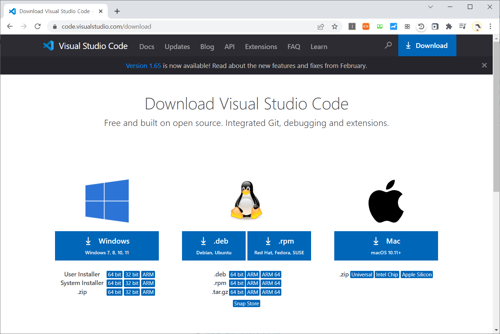Select System Installer 32 bit

(132, 283)
